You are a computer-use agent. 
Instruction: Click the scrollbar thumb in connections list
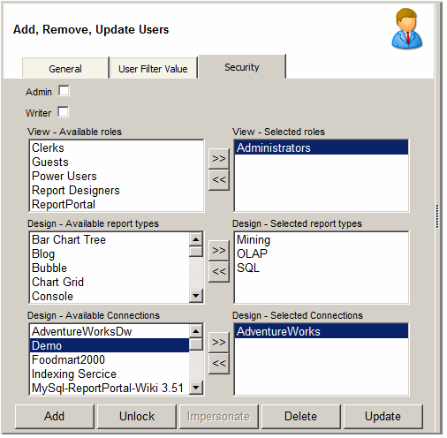[x=196, y=344]
